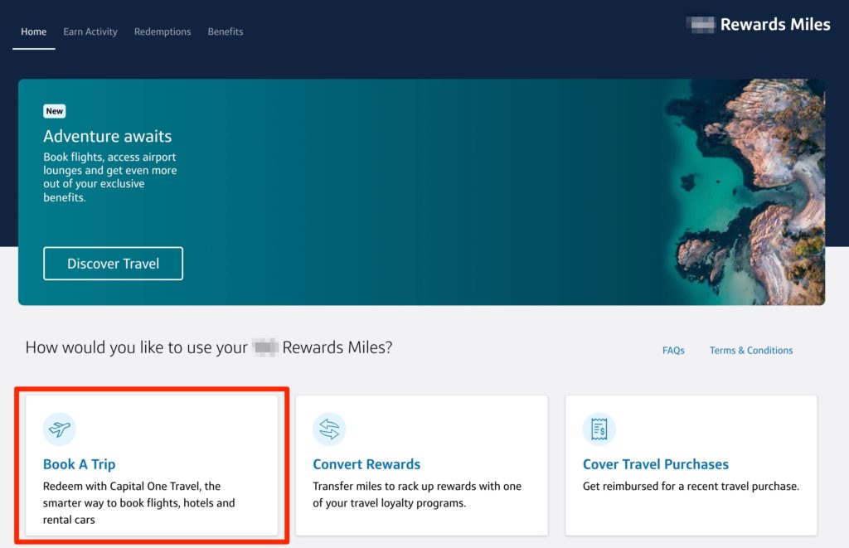Click the 'Book A Trip' heading text
Screen dimensions: 849x548
tap(77, 464)
